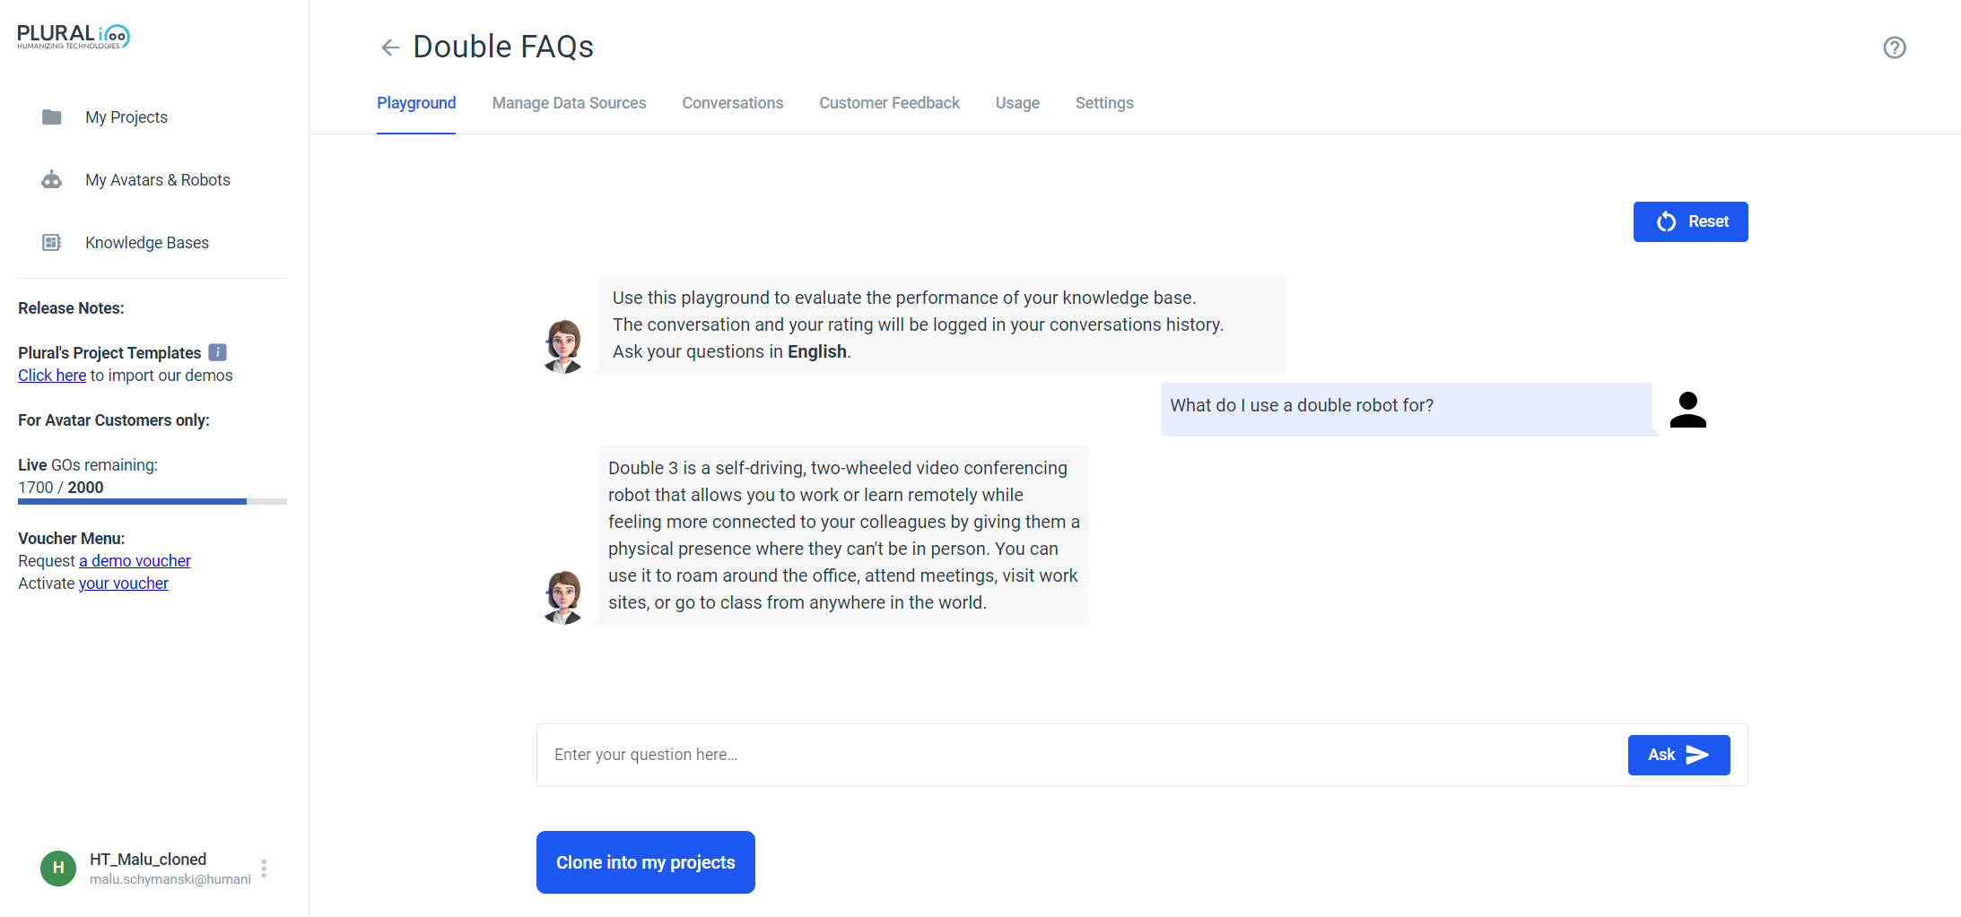Click the avatar beside the welcome message
The height and width of the screenshot is (917, 1961).
pos(563,346)
